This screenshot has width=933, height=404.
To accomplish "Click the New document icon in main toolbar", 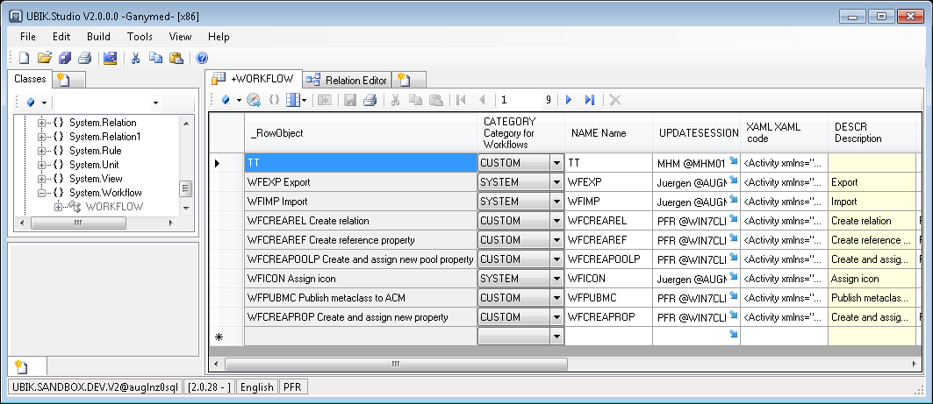I will tap(24, 59).
